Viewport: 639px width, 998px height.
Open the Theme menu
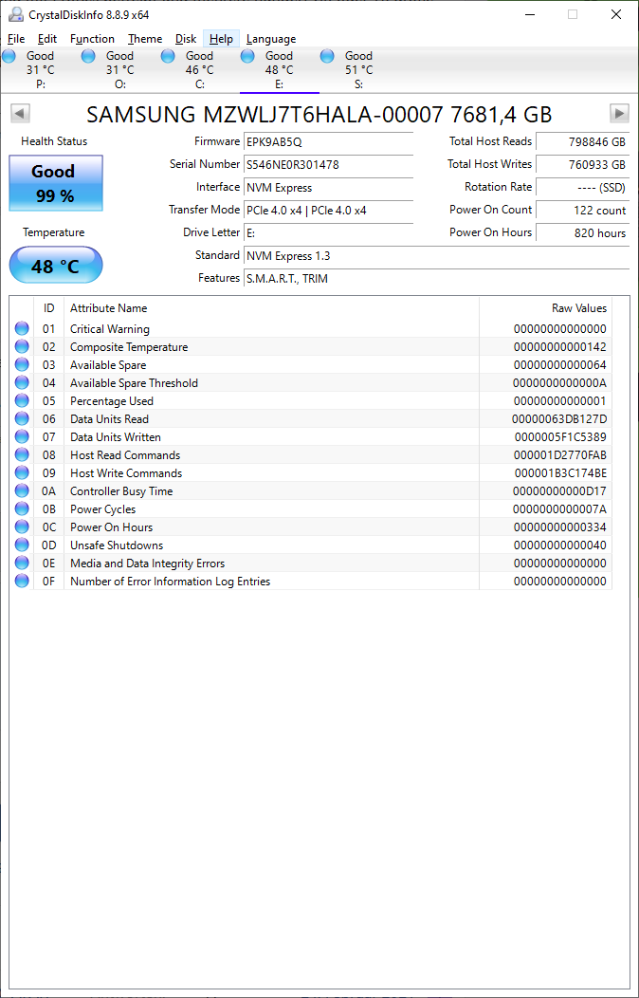(x=145, y=39)
